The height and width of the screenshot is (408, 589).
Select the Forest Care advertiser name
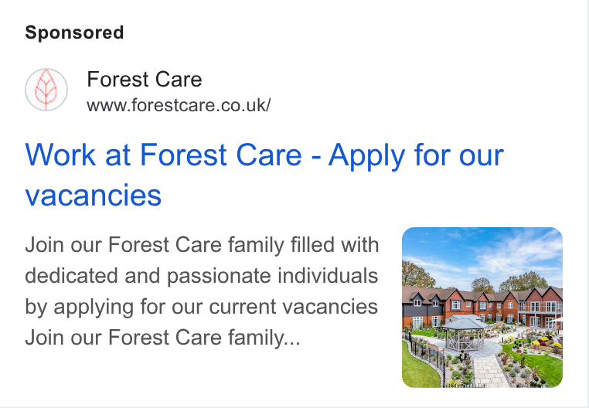145,80
